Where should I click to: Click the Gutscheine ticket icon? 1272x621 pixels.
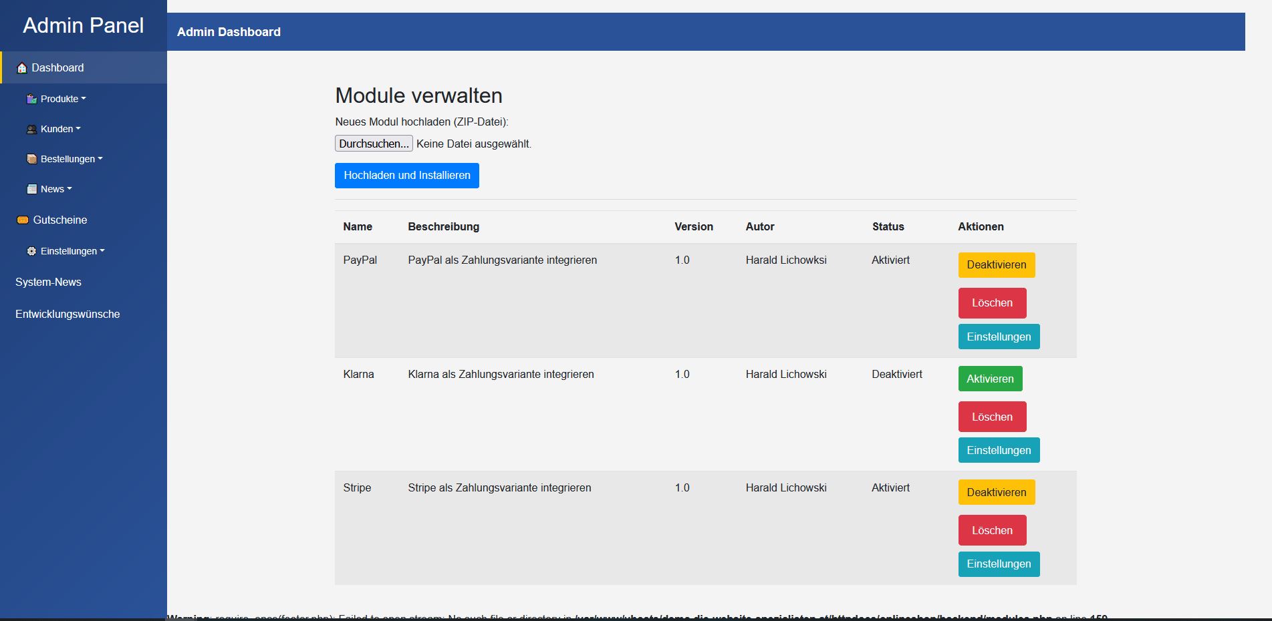(23, 220)
